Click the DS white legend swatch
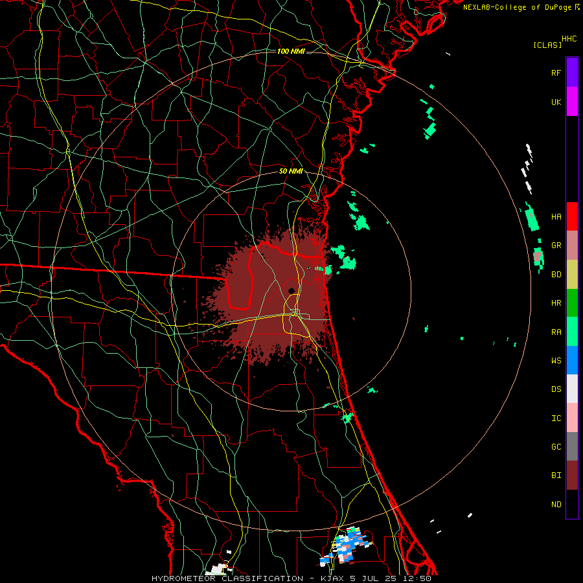This screenshot has height=583, width=583. coord(572,389)
